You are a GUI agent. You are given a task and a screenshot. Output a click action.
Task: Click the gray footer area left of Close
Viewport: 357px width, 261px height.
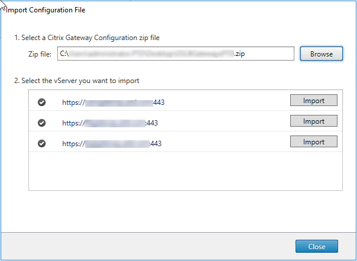coord(148,246)
